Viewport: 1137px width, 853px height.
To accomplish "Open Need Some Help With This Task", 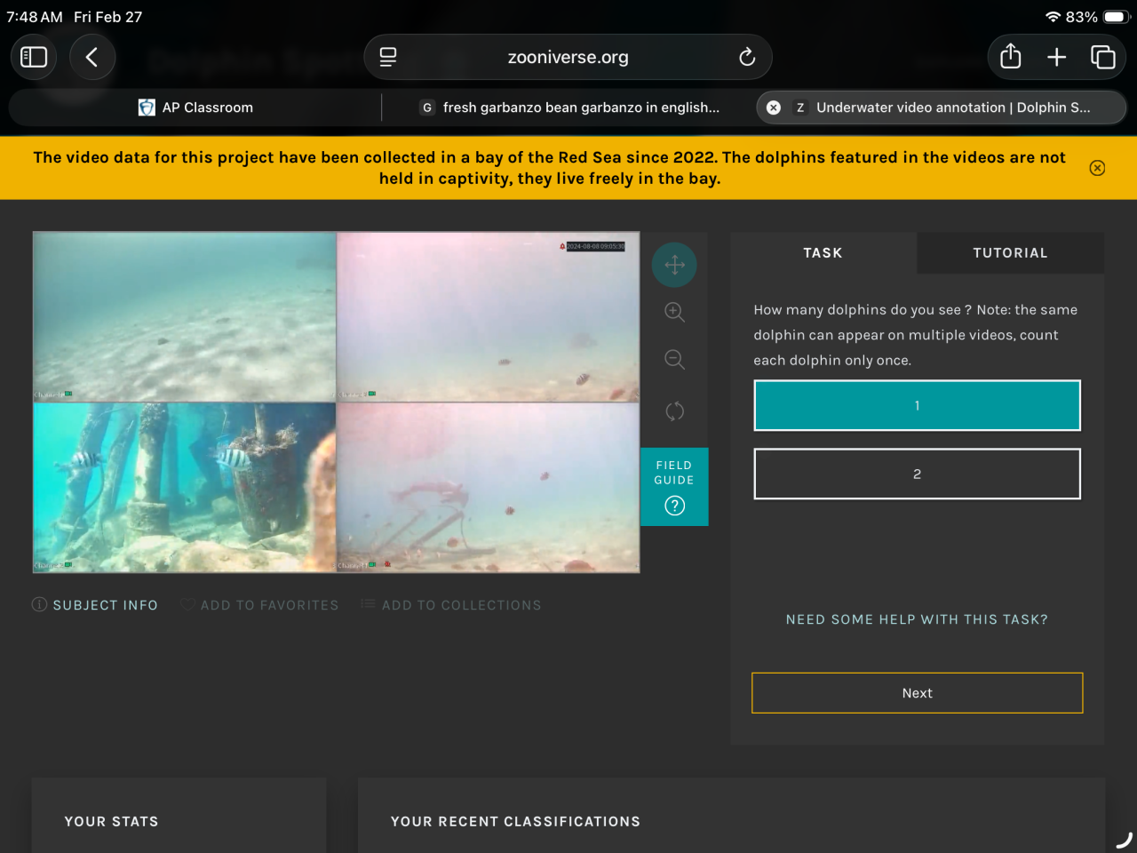I will 918,619.
